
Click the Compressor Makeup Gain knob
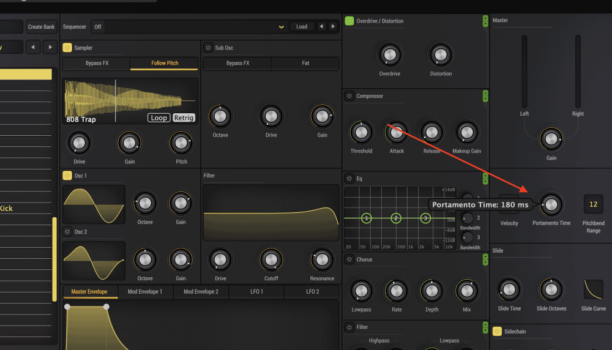(467, 133)
